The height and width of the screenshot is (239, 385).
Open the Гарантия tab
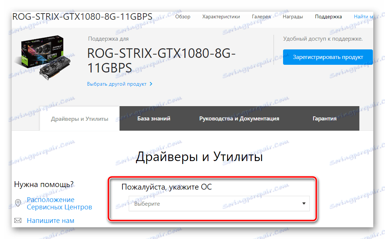point(324,118)
